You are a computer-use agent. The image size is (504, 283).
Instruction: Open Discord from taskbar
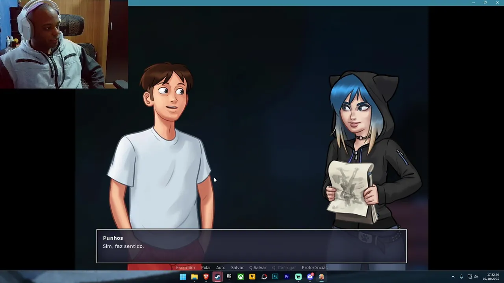(x=310, y=277)
